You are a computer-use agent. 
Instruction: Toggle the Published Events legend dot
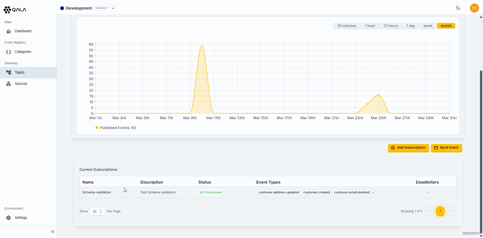(x=97, y=128)
